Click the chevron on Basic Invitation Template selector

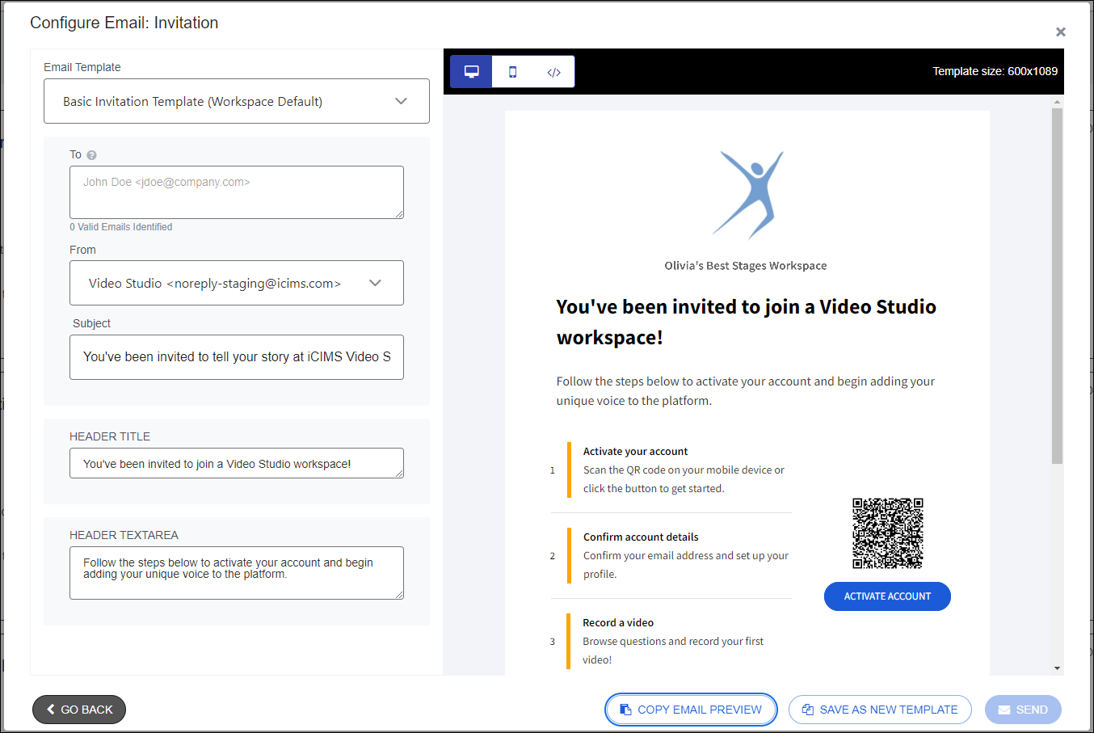(401, 101)
